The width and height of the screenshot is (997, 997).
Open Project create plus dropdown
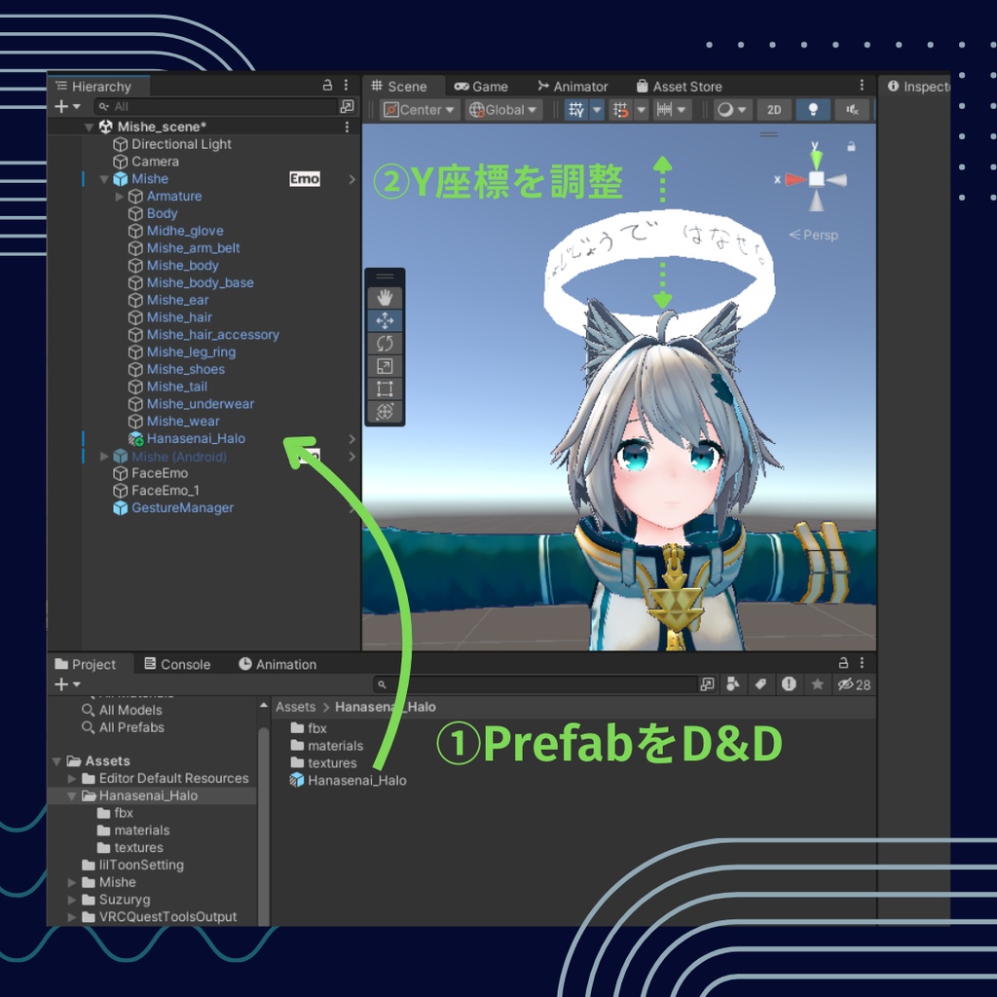[67, 684]
